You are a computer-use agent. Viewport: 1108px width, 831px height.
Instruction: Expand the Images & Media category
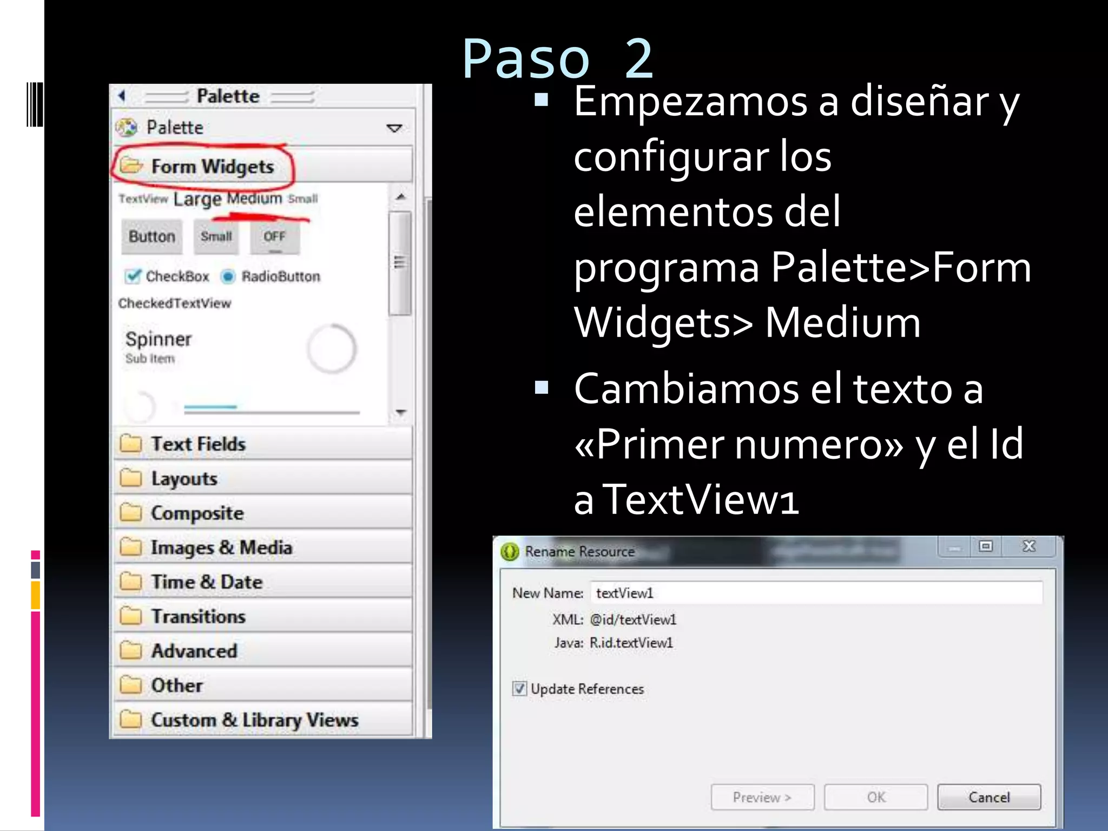pos(263,547)
